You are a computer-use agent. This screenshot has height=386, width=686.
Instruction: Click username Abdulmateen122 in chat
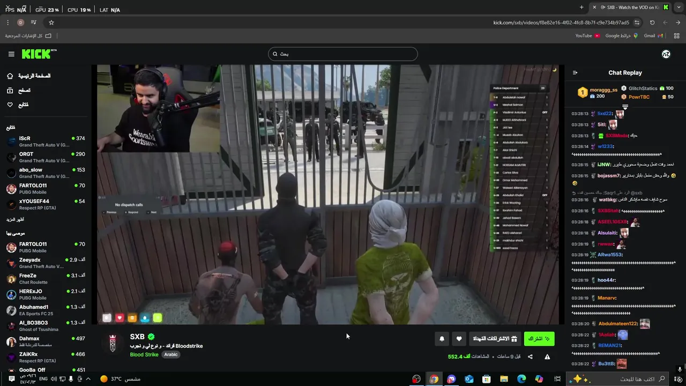pos(618,324)
